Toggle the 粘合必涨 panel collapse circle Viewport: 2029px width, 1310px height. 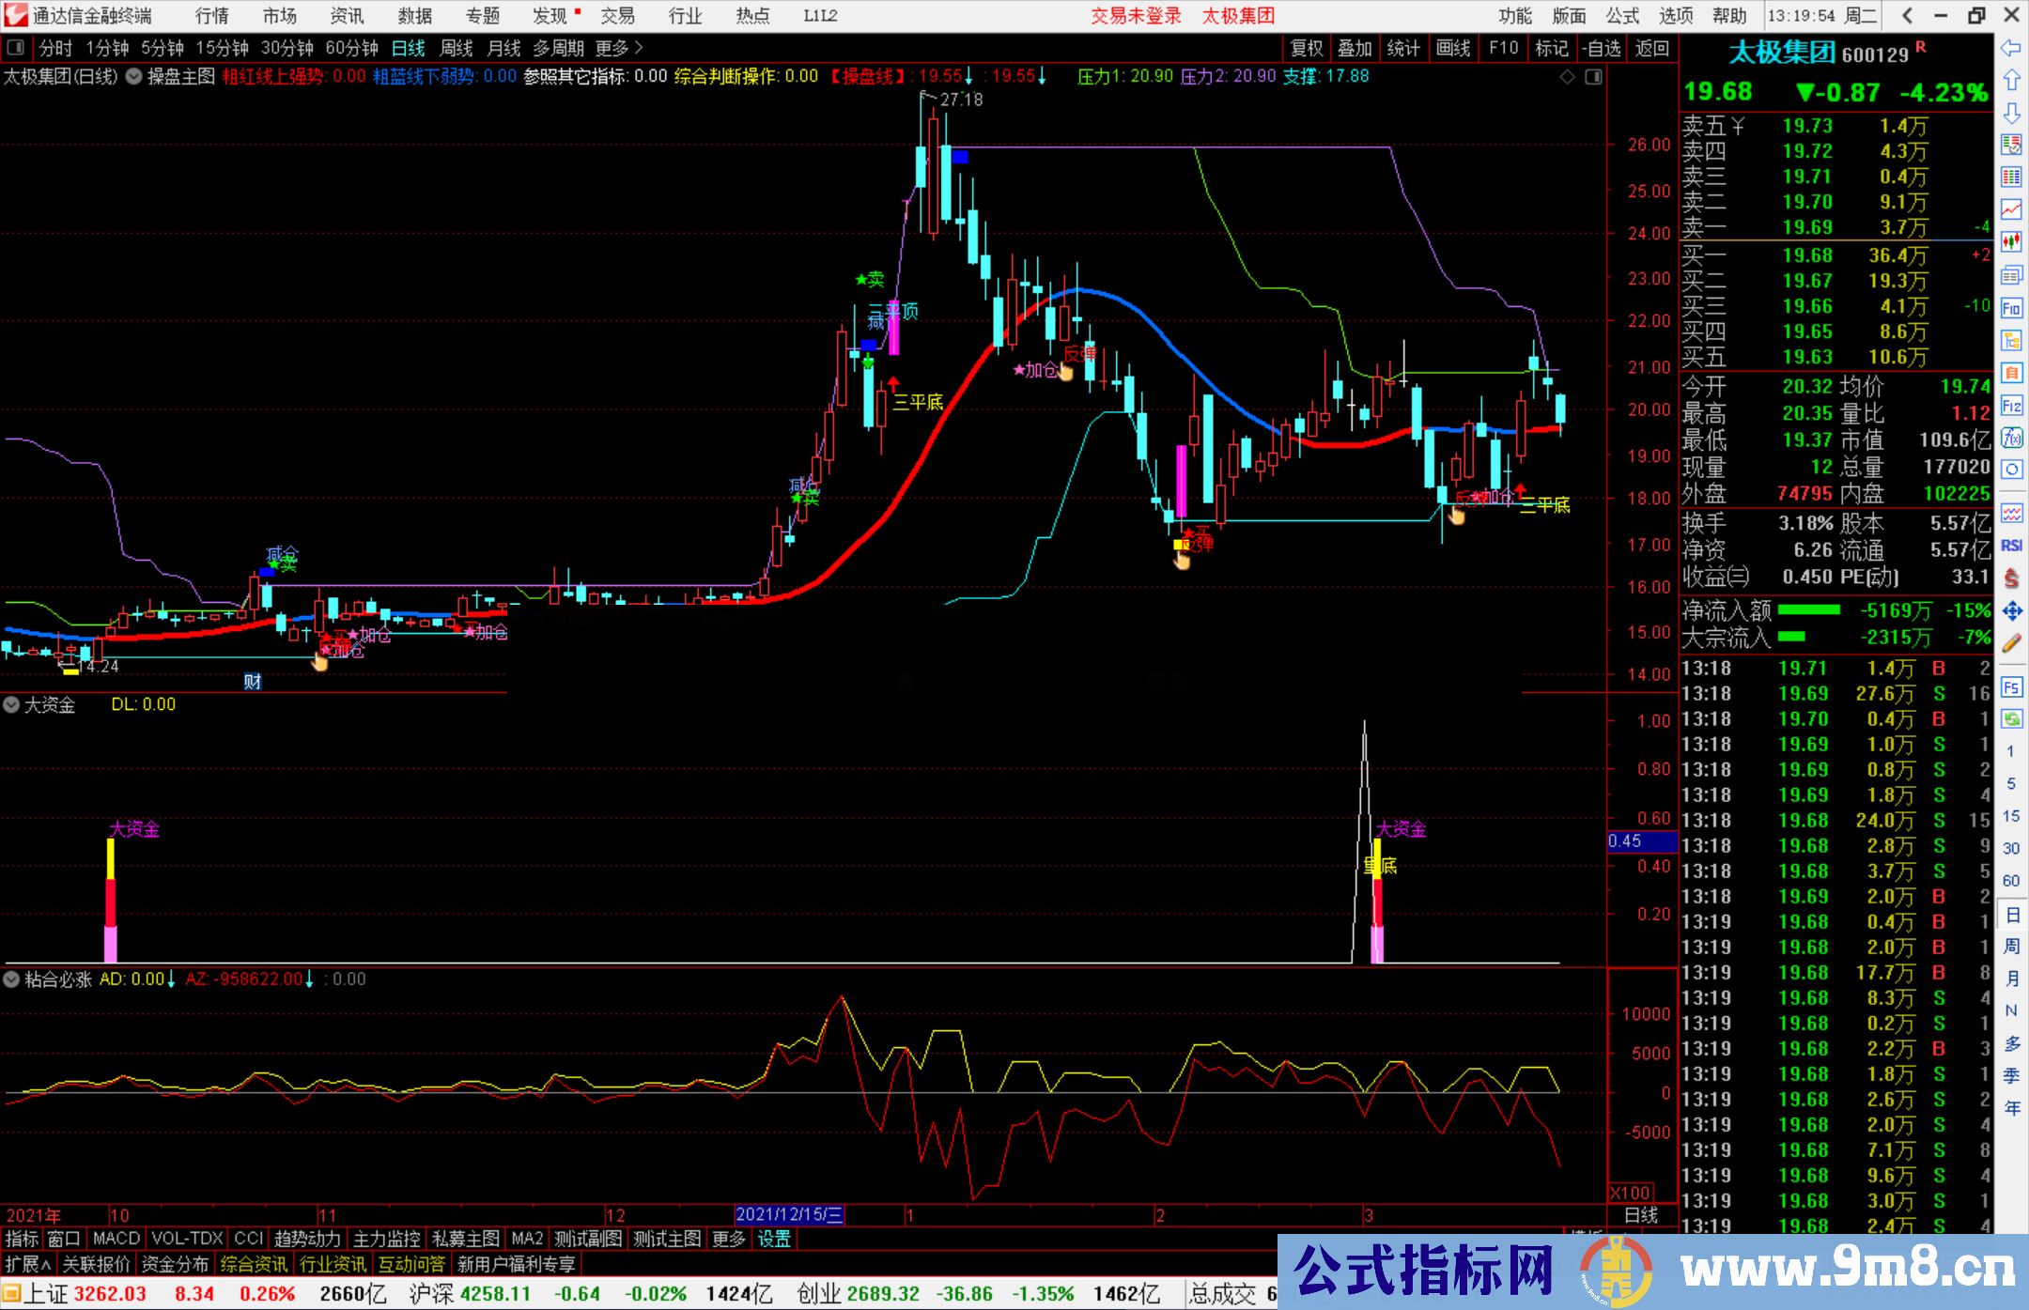point(11,979)
